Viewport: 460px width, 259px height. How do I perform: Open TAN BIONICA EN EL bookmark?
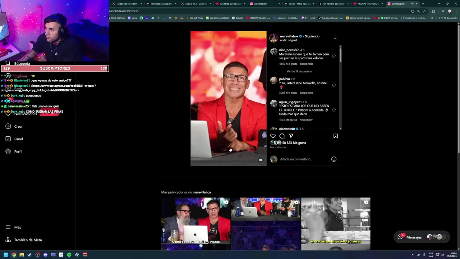tap(258, 18)
